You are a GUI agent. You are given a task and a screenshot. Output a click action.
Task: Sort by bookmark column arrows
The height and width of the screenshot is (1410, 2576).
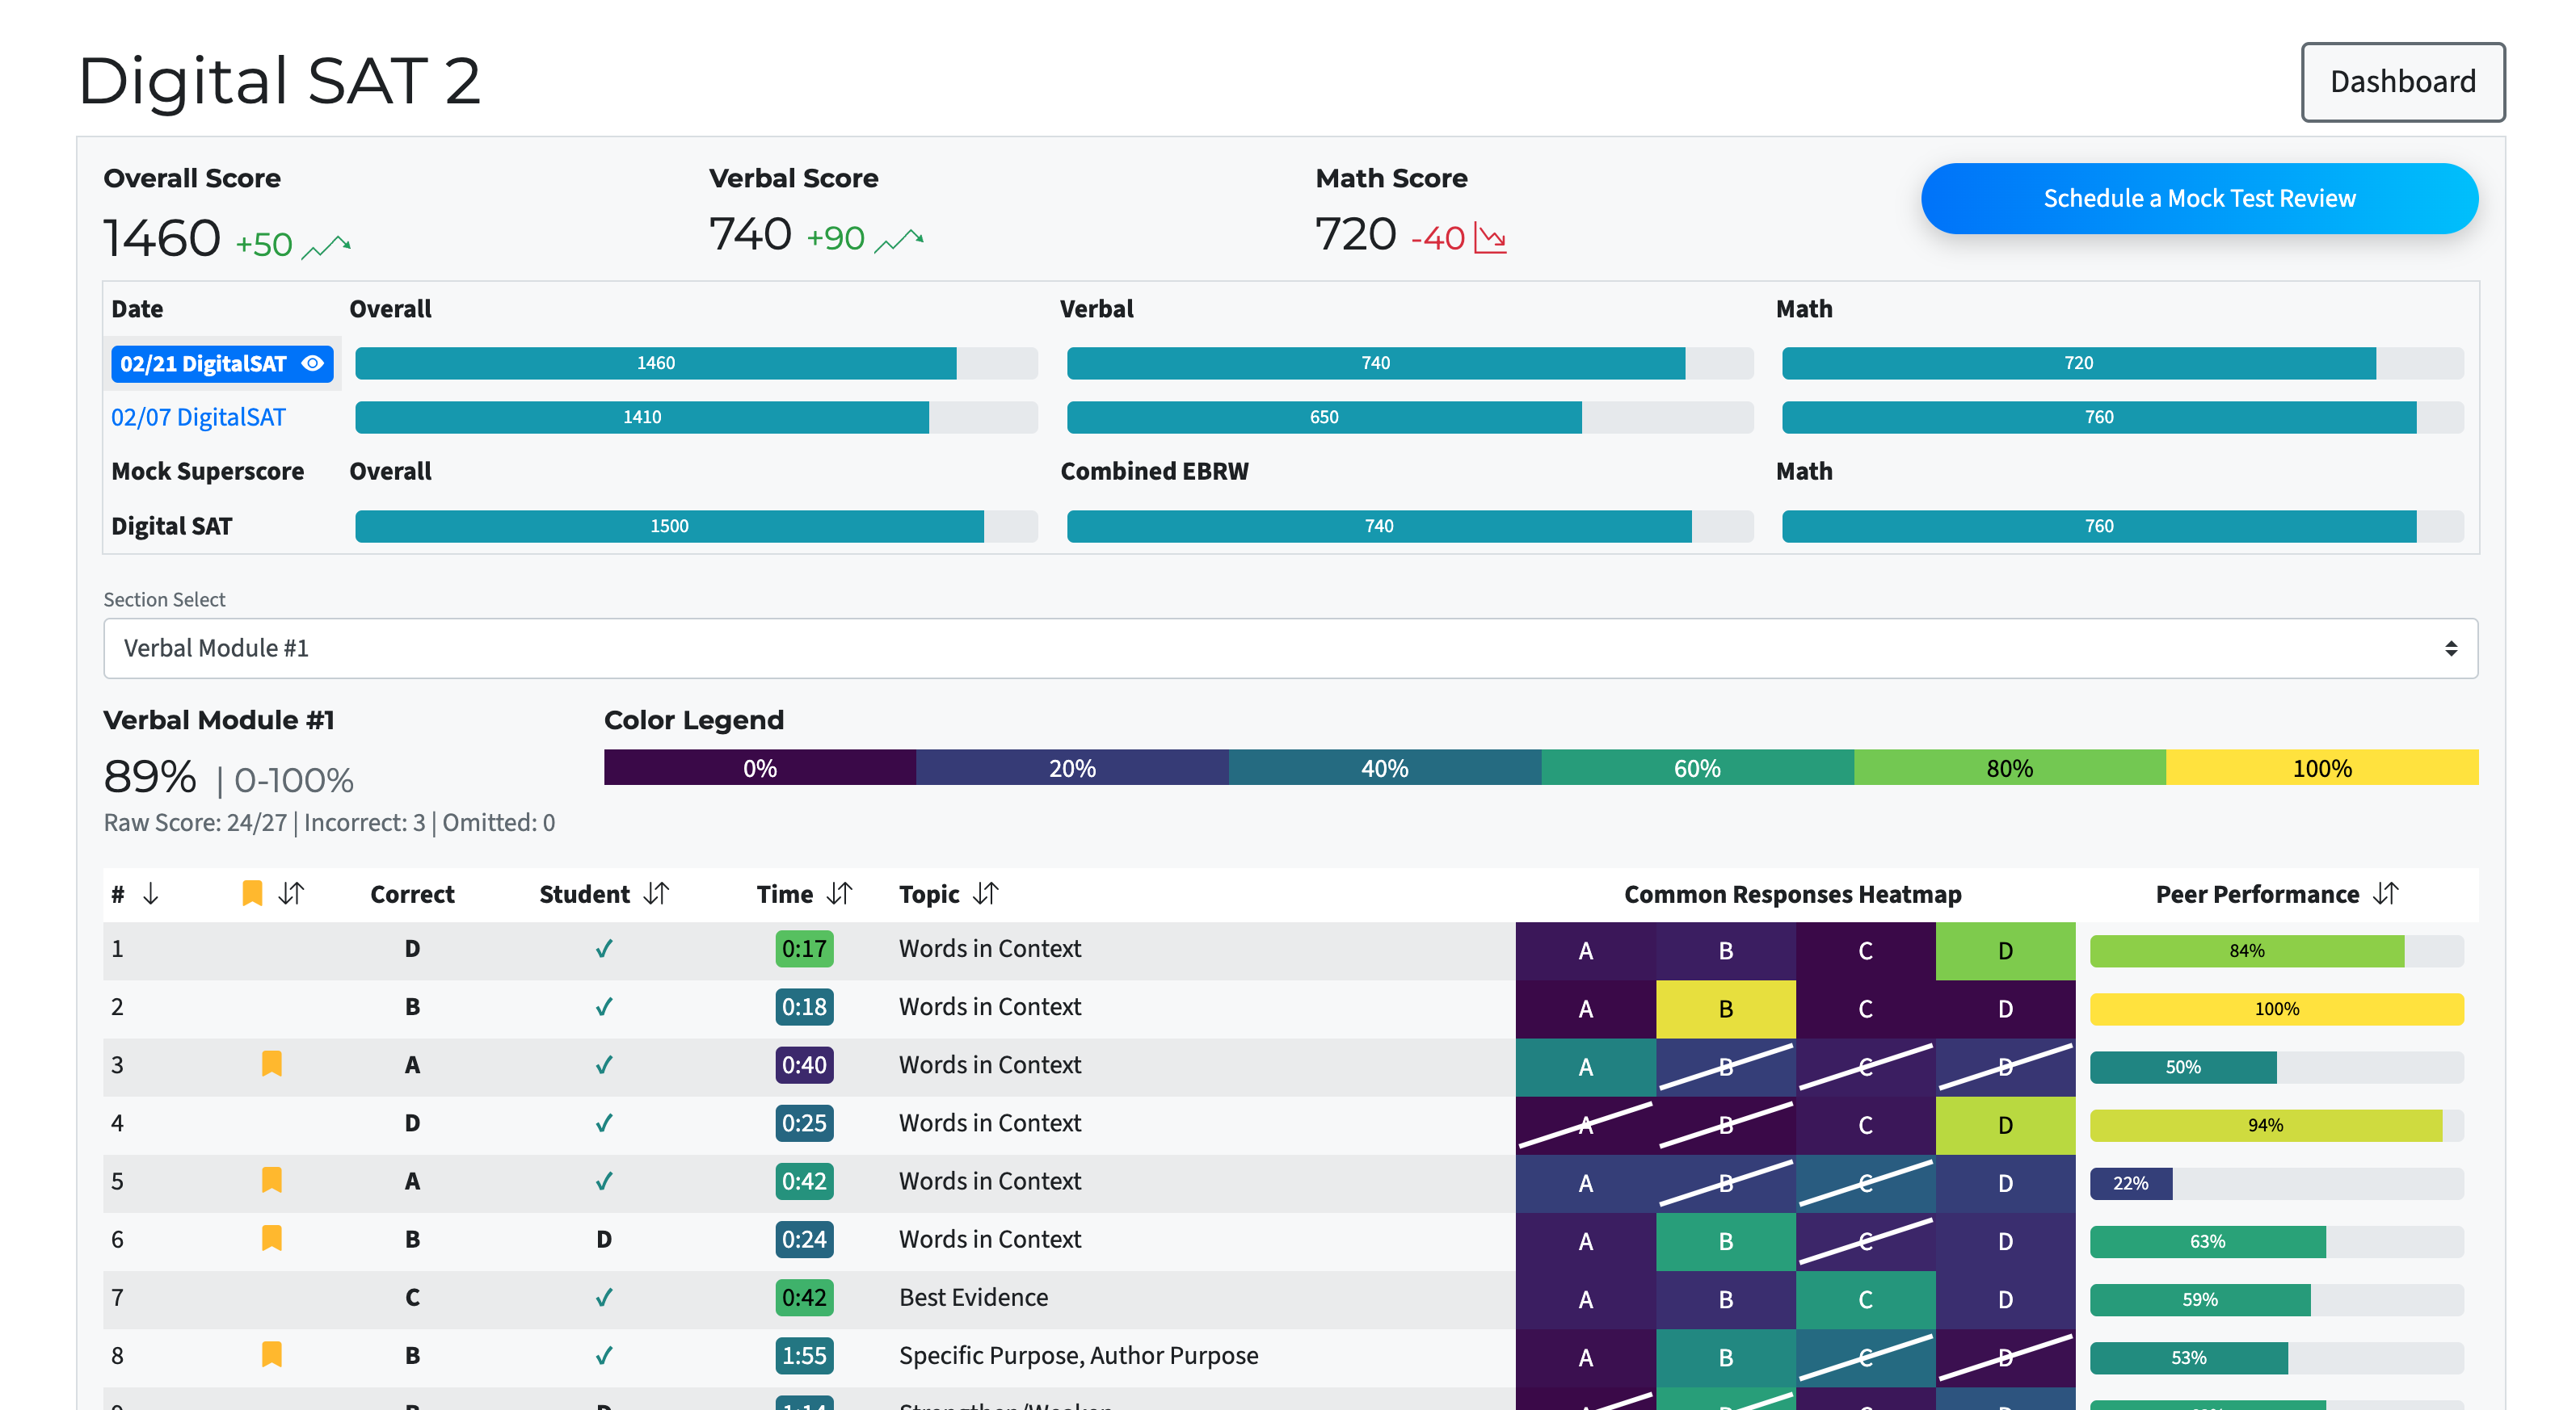point(291,893)
